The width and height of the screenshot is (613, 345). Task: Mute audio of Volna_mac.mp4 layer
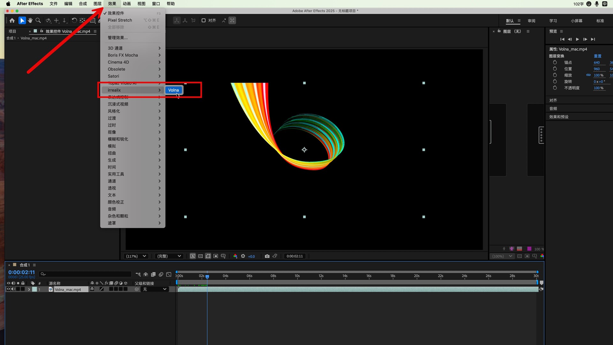click(13, 289)
